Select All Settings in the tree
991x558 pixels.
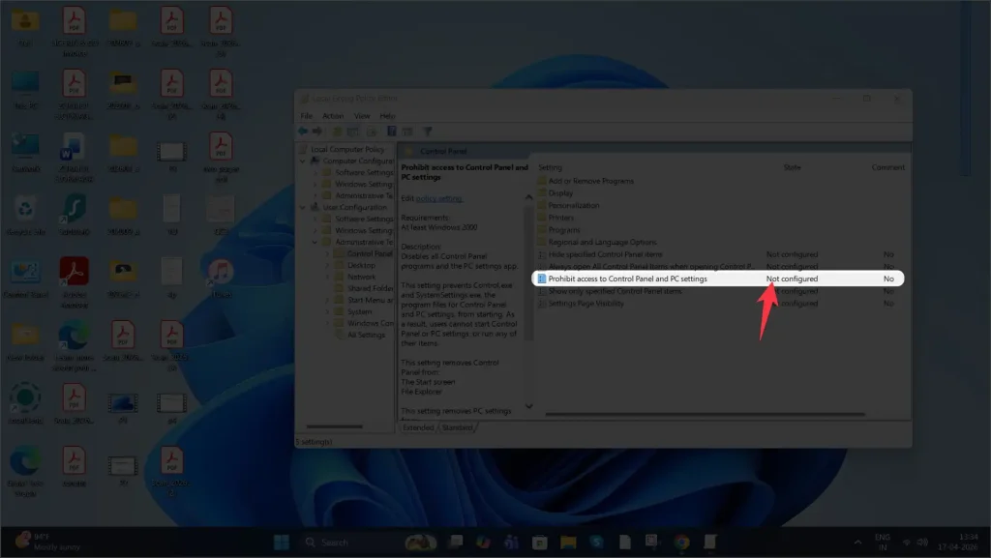click(x=366, y=335)
